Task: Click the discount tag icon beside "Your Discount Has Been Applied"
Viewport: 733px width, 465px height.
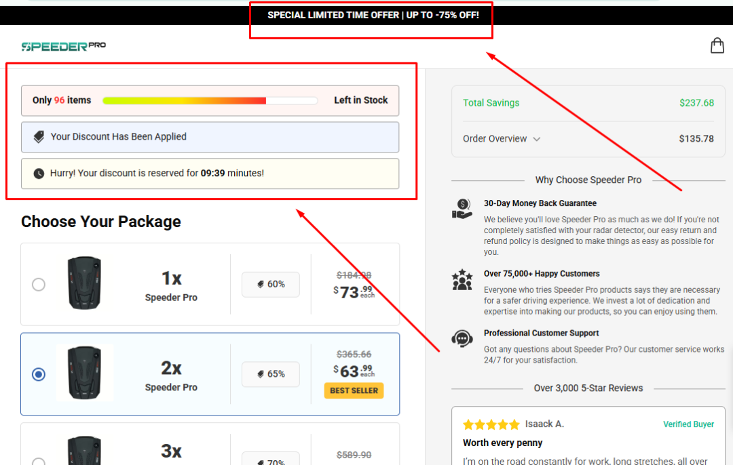Action: coord(39,137)
